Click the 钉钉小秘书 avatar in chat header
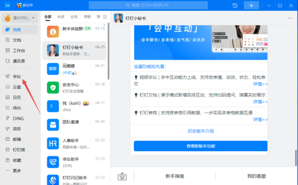Viewport: 298px width, 185px height. [118, 18]
